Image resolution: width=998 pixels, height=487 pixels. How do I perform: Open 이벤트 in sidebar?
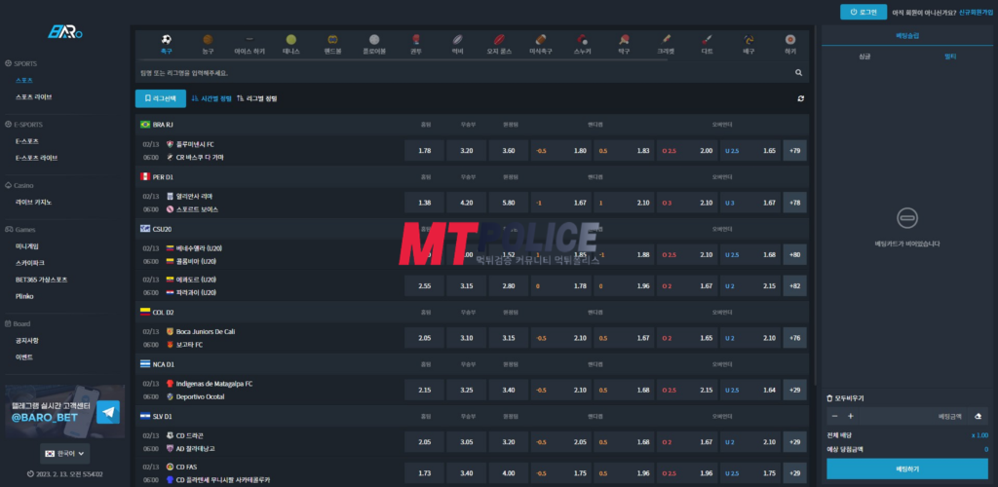24,357
